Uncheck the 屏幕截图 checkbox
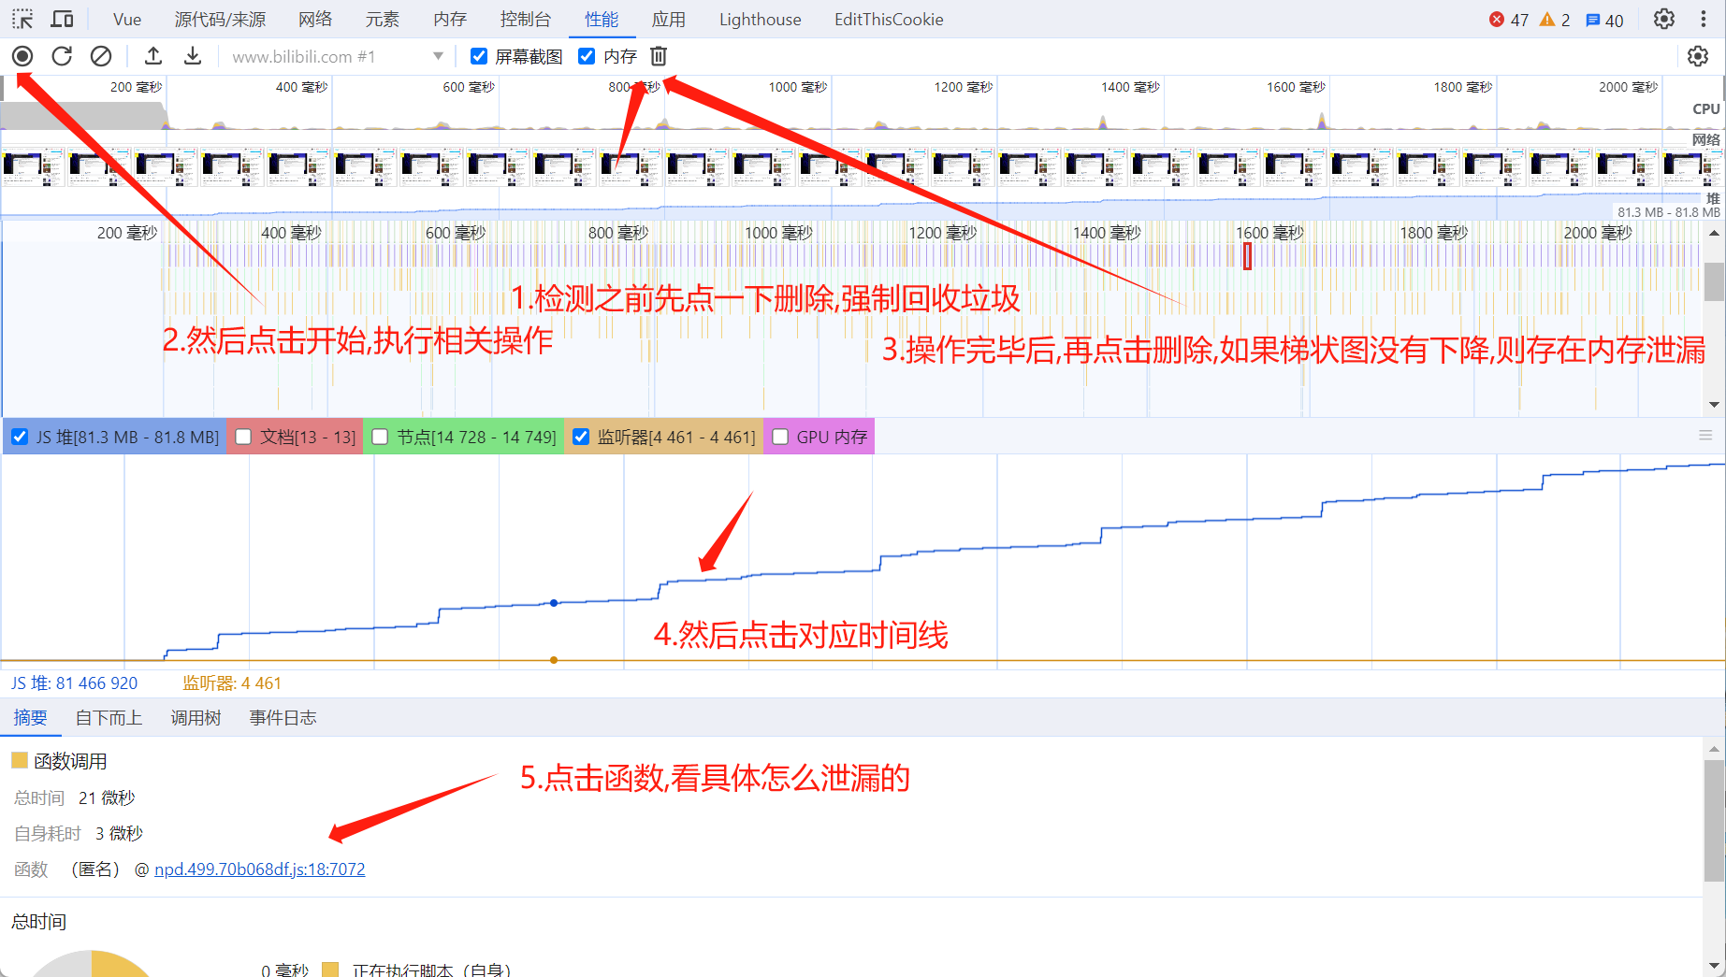Screen dimensions: 1726x977 click(479, 57)
